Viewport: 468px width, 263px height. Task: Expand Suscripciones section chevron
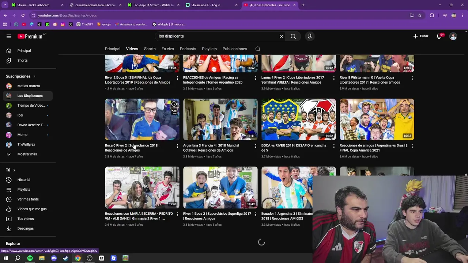34,76
